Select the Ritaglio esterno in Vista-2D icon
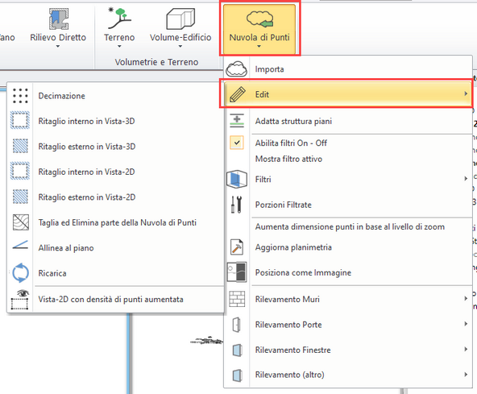 [20, 197]
